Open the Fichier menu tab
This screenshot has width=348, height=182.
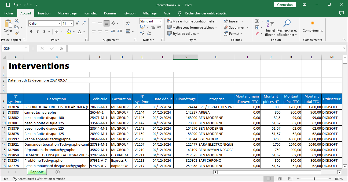click(9, 13)
